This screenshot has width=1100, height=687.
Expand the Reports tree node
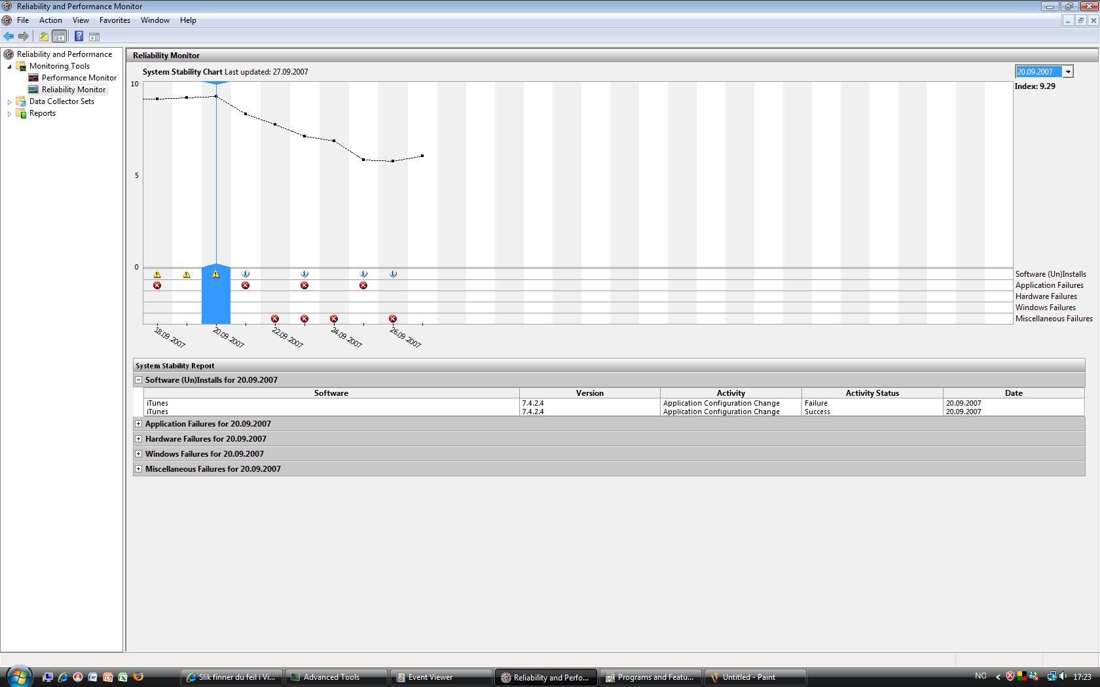pos(9,113)
